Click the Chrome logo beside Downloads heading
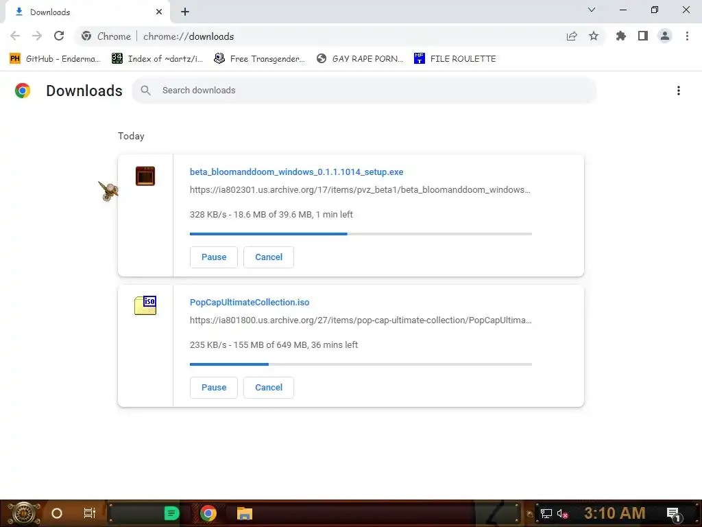This screenshot has height=527, width=702. coord(23,91)
